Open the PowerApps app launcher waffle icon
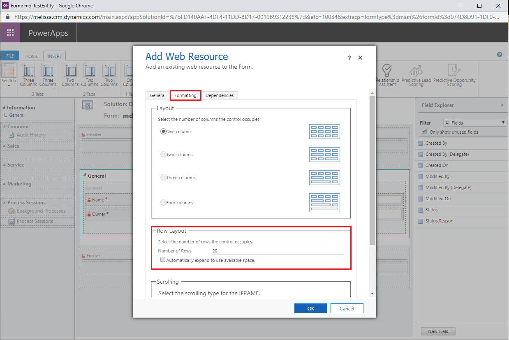509x340 pixels. [10, 33]
